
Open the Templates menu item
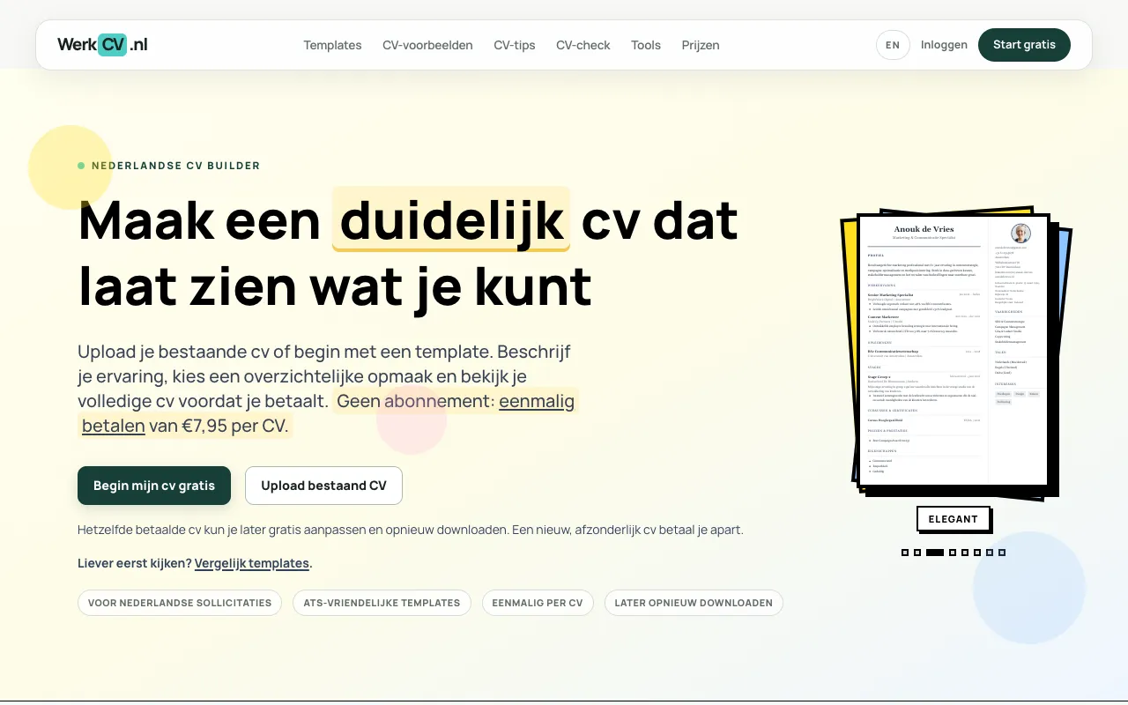(332, 45)
